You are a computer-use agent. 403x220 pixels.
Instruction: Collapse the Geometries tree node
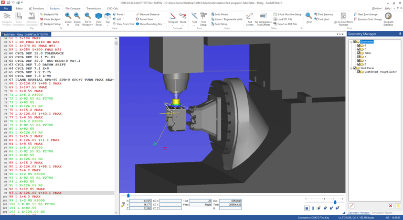pos(352,41)
